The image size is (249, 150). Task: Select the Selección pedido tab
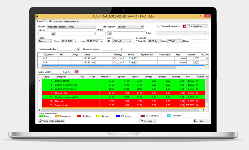pos(44,21)
